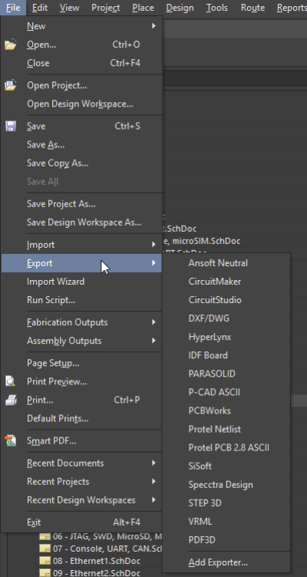307x577 pixels.
Task: Click the Save floppy disk icon
Action: click(11, 126)
